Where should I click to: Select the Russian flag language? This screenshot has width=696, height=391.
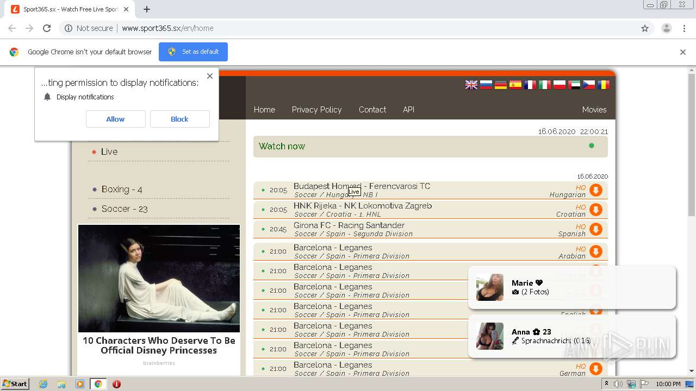pos(486,85)
